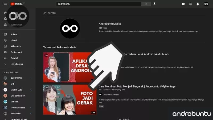Click the androbuntu search input field
This screenshot has height=120, width=213.
(99, 4)
